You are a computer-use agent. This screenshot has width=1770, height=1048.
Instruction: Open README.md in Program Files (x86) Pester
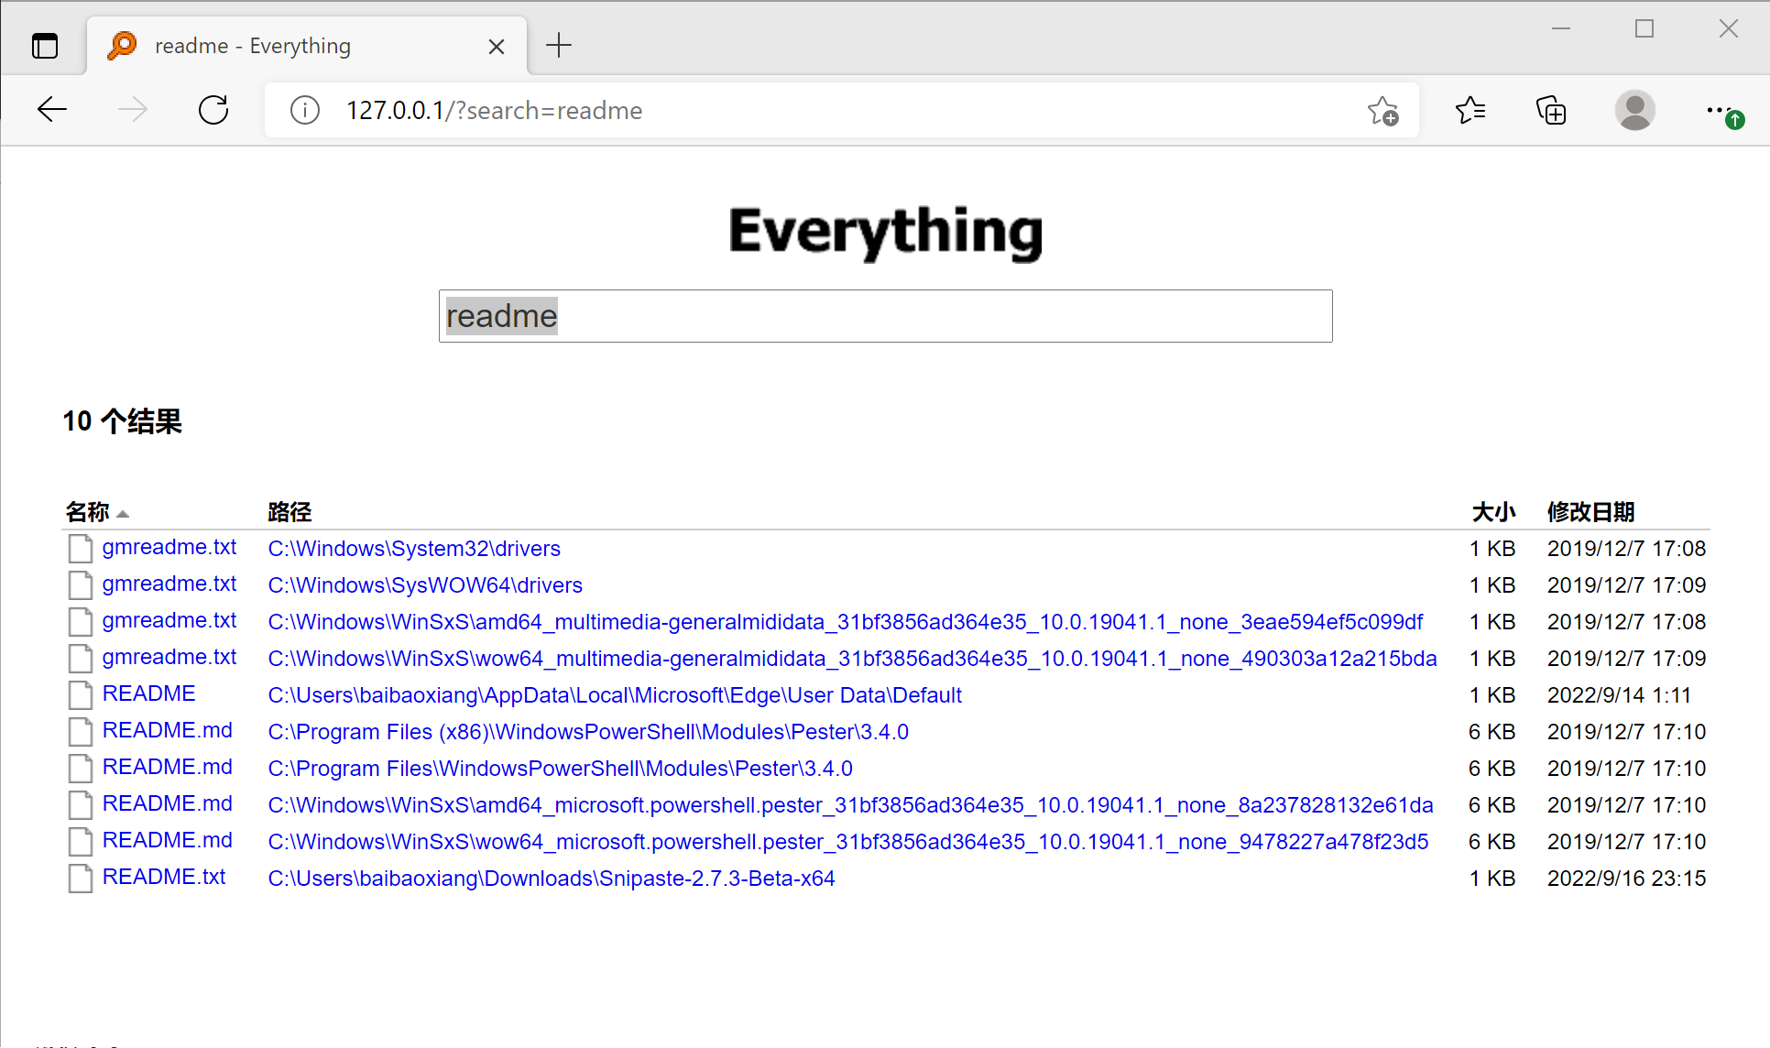click(168, 730)
